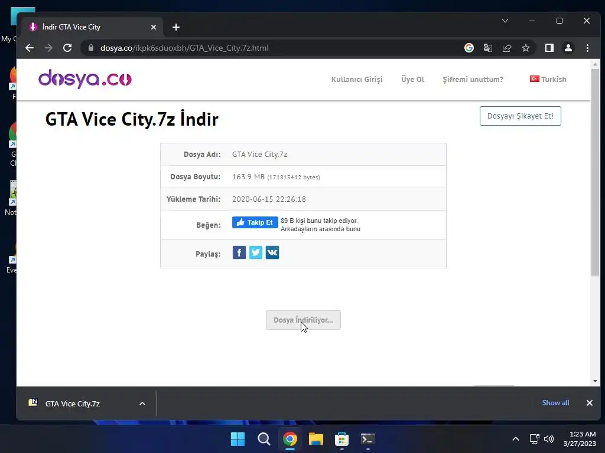Screen dimensions: 605x453
Task: Click the browser forward arrow
Action: (48, 48)
